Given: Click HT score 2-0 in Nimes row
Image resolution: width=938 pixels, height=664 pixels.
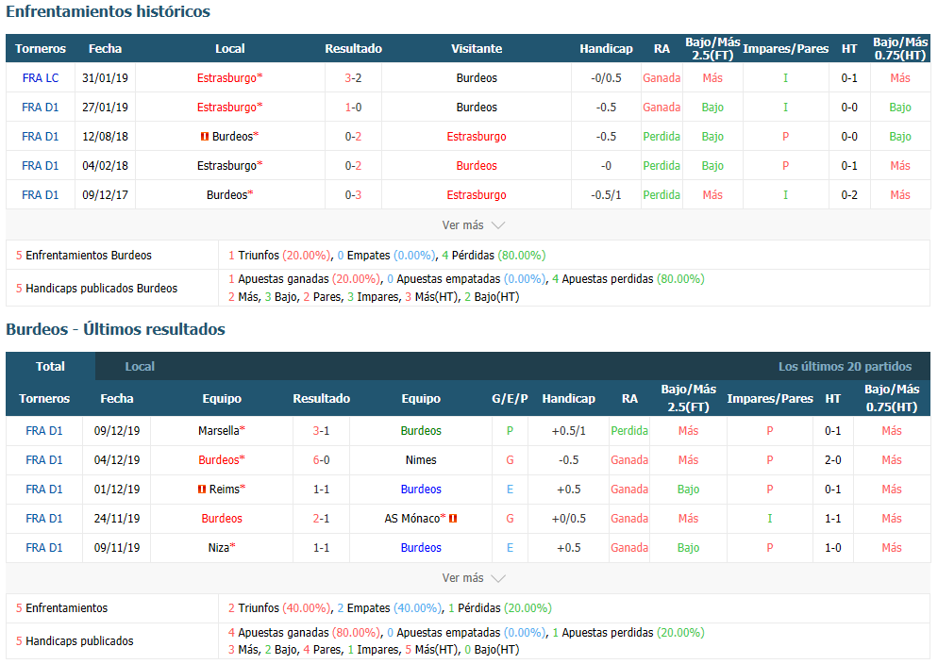Looking at the screenshot, I should pos(832,459).
